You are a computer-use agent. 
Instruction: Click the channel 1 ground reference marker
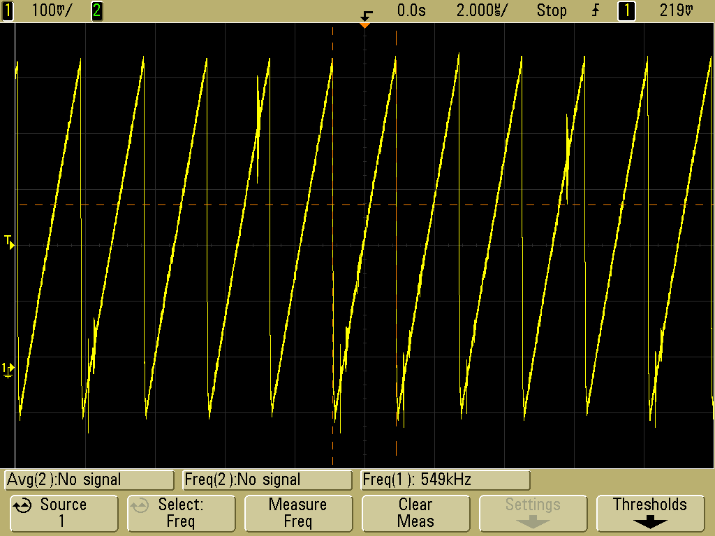(x=8, y=370)
